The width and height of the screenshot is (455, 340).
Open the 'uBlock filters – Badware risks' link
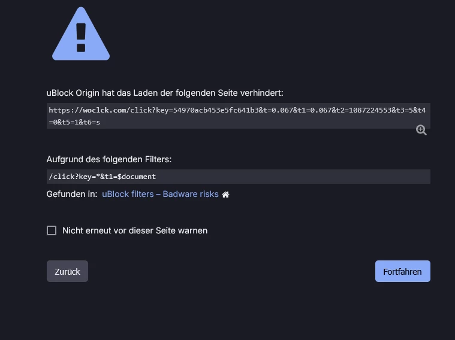(160, 195)
